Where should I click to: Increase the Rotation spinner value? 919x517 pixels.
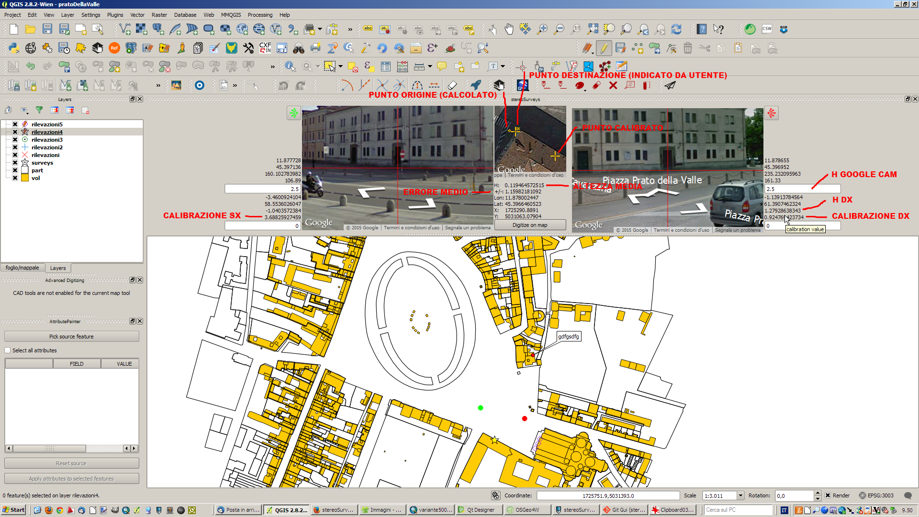(818, 493)
